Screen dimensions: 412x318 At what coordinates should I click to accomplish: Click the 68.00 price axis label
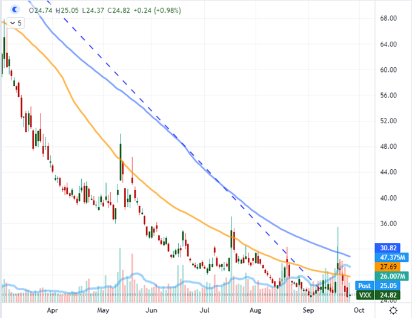pyautogui.click(x=388, y=18)
